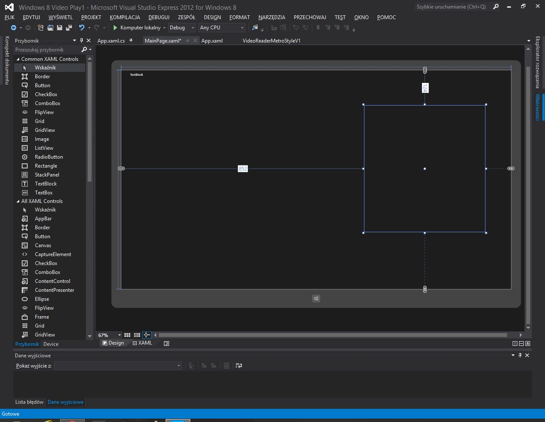Click the search magnifier in Quick Launch
The height and width of the screenshot is (422, 545).
[496, 7]
